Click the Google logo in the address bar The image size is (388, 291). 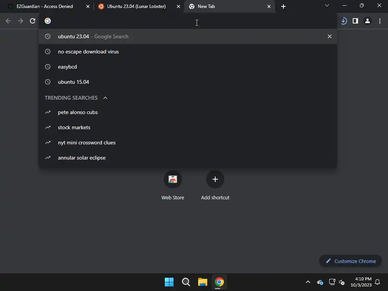[x=48, y=21]
